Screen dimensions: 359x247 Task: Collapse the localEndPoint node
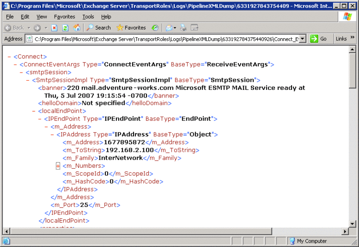click(34, 111)
